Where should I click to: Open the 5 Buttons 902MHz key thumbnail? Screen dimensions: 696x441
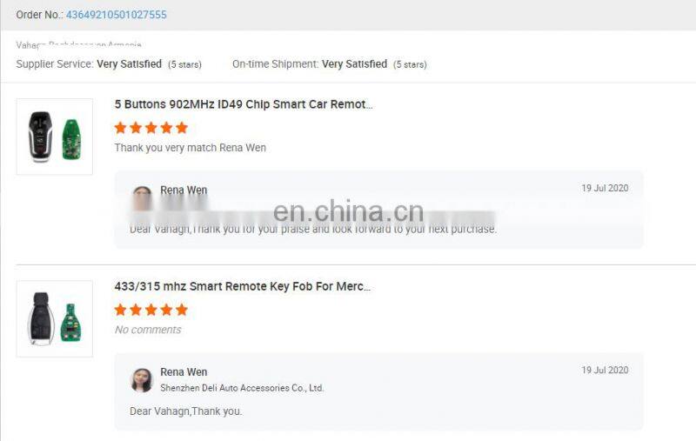coord(55,137)
